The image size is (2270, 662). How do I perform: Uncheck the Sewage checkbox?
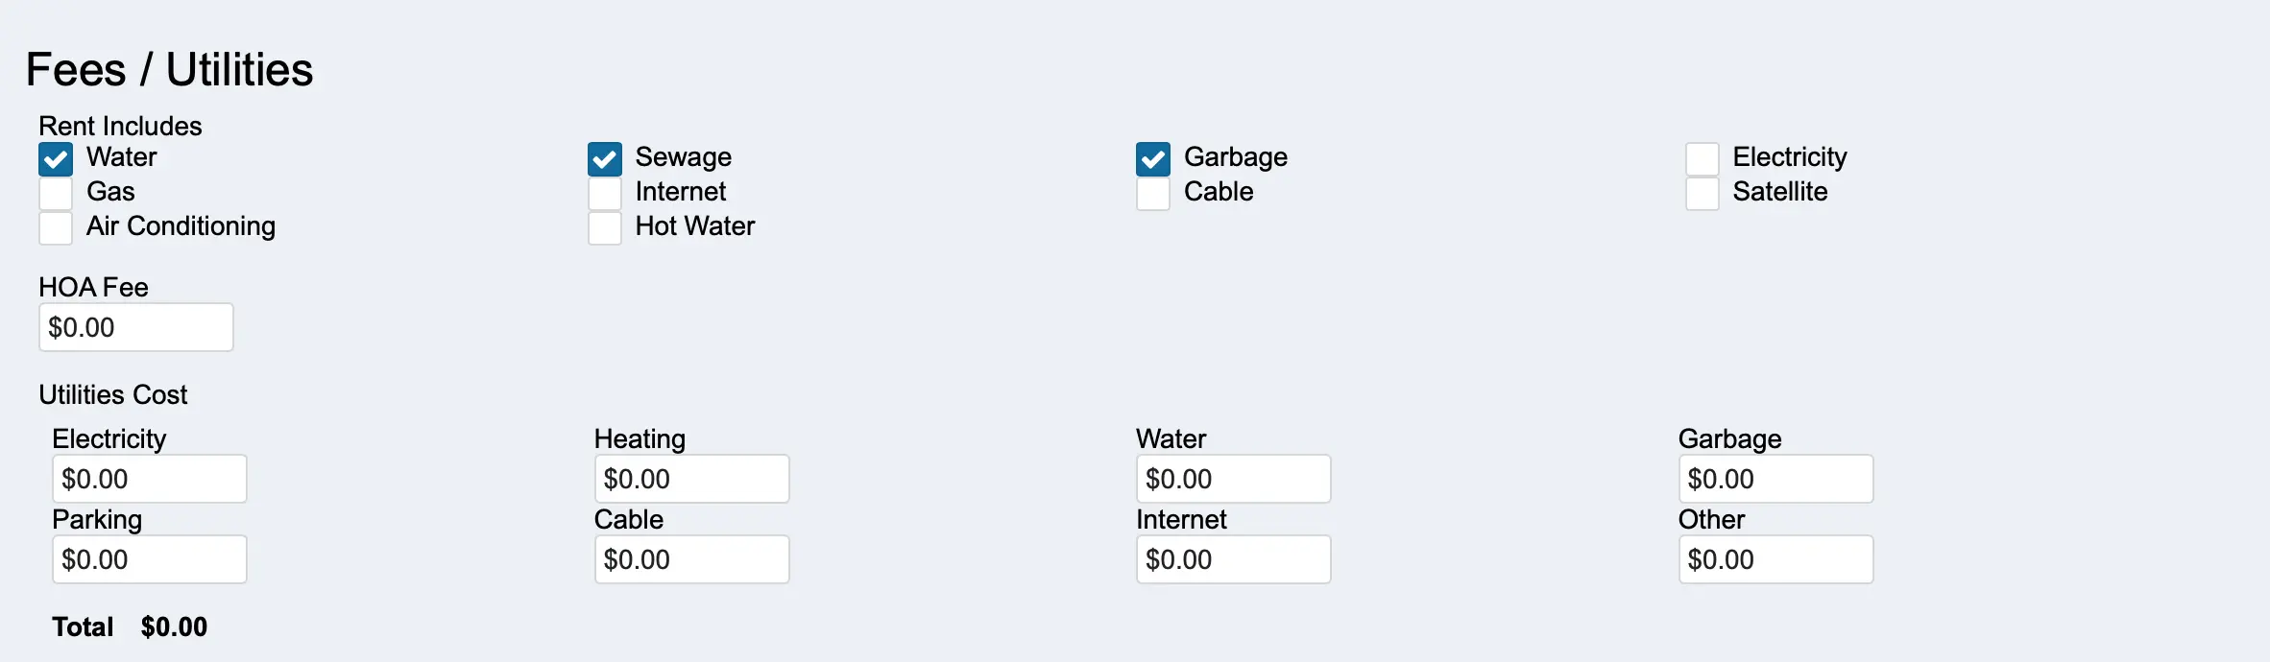[x=605, y=159]
